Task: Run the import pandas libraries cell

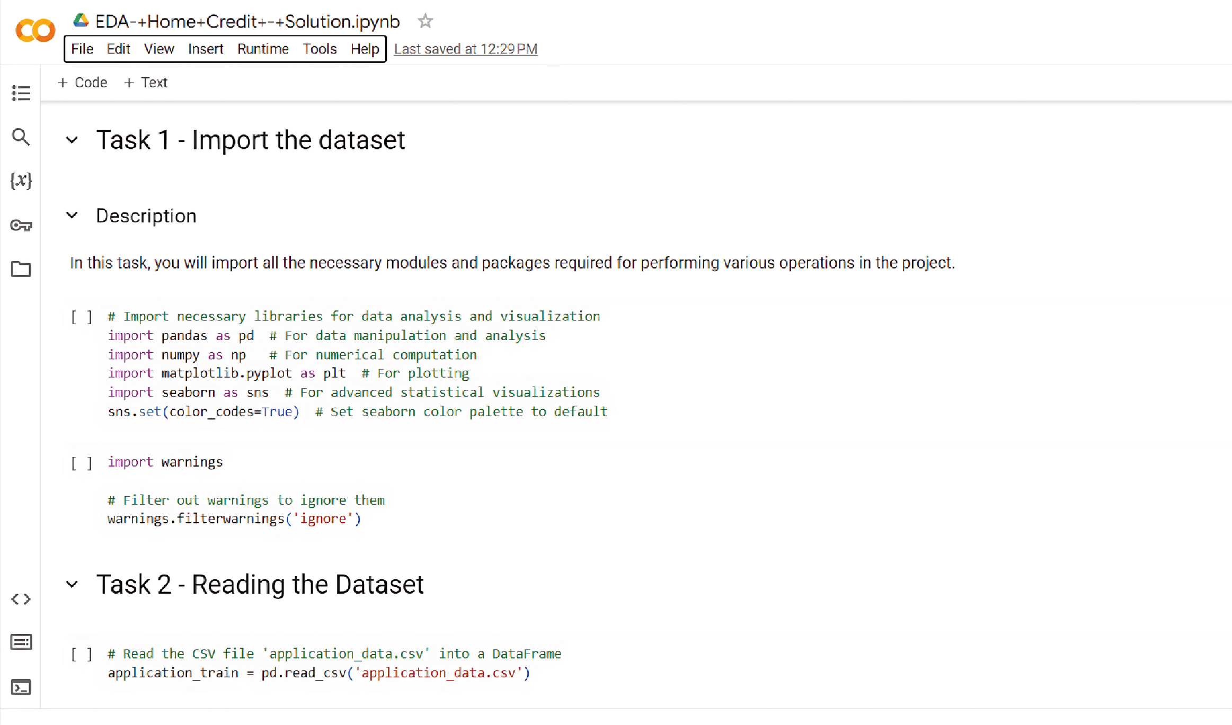Action: (82, 317)
